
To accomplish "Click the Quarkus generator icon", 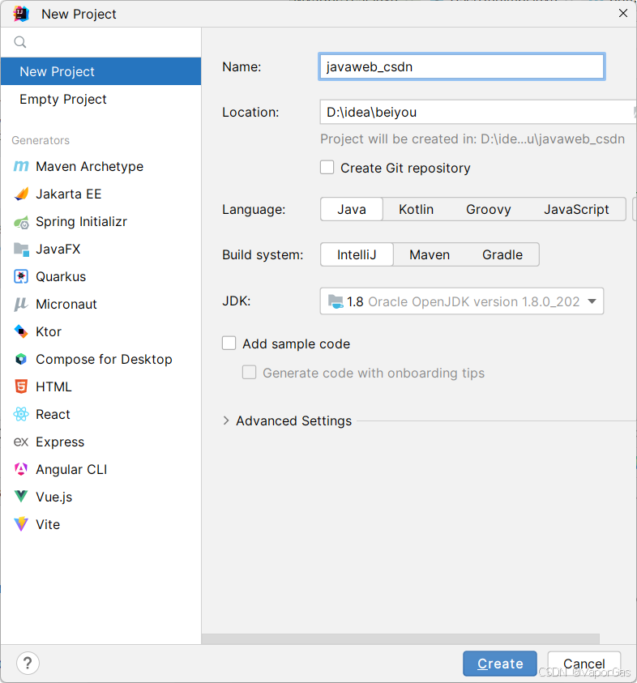I will click(21, 276).
